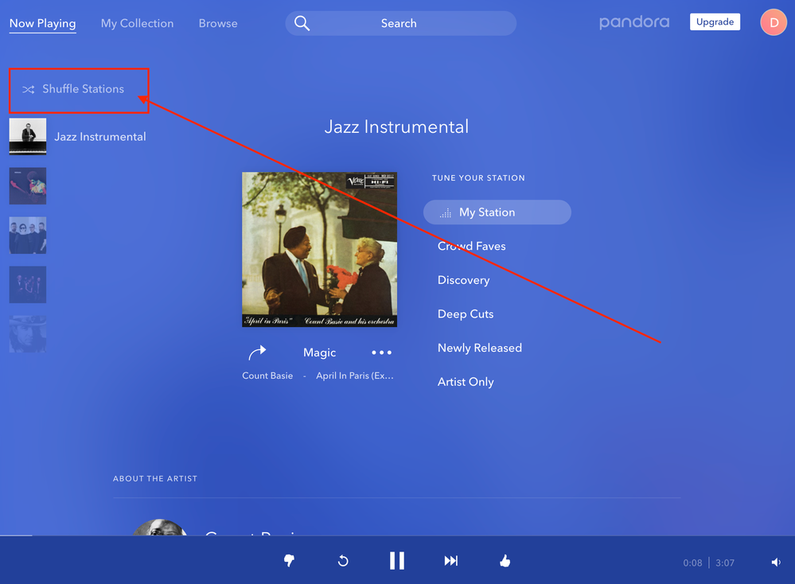This screenshot has height=584, width=795.
Task: Open the My Collection tab
Action: (x=137, y=23)
